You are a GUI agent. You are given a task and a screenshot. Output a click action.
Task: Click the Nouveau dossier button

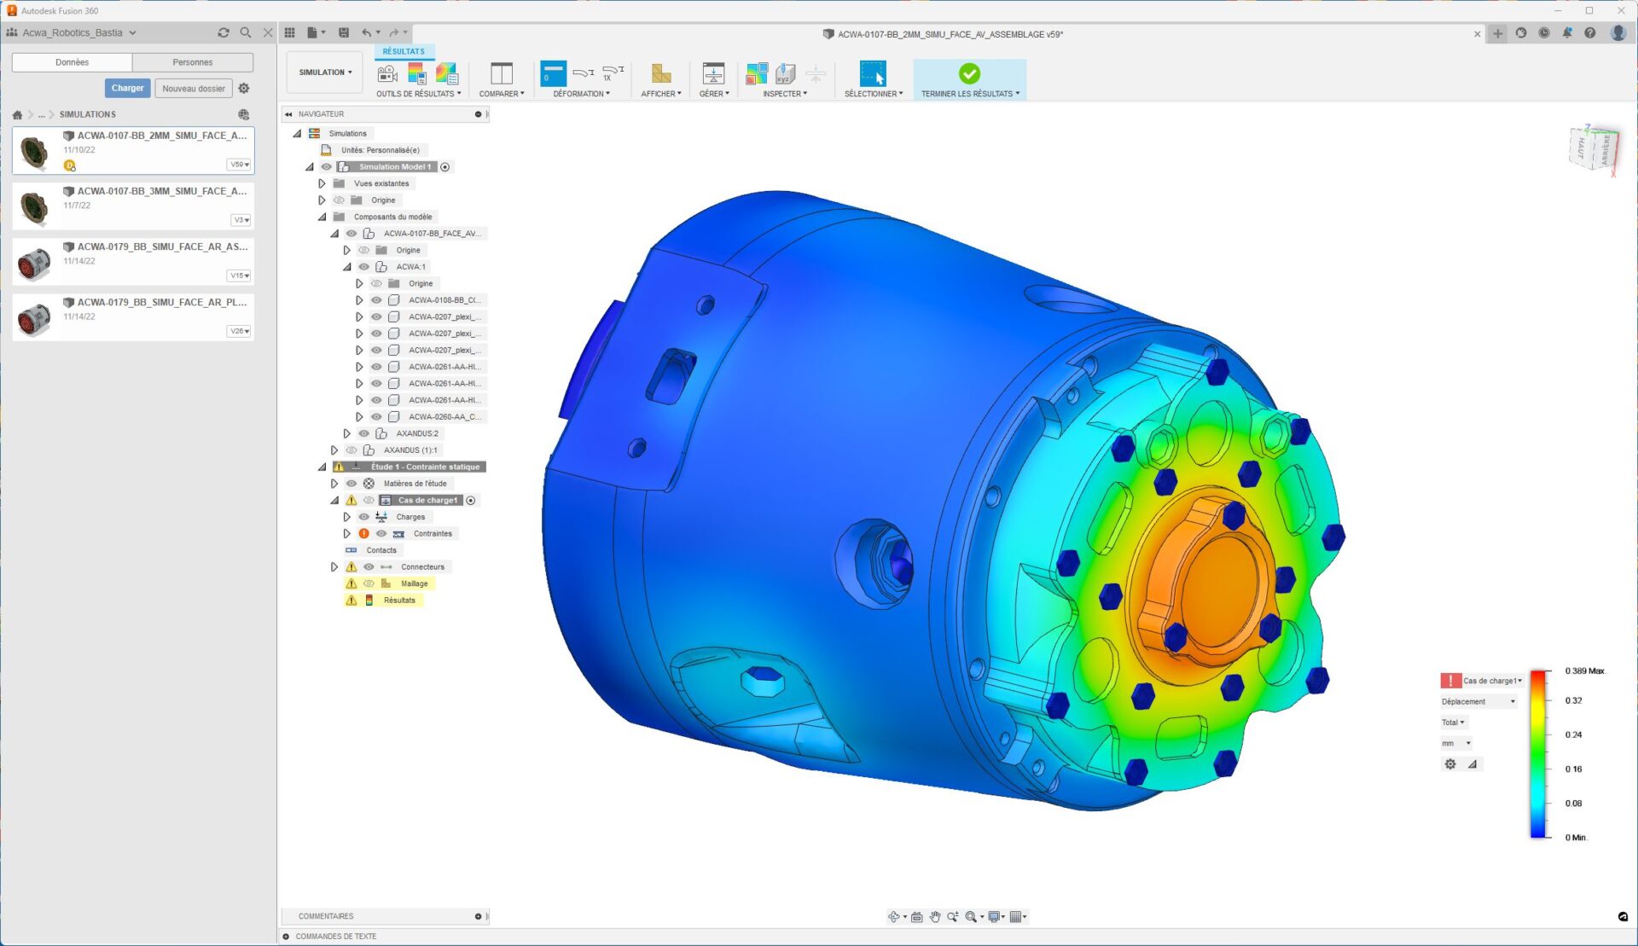pos(194,88)
